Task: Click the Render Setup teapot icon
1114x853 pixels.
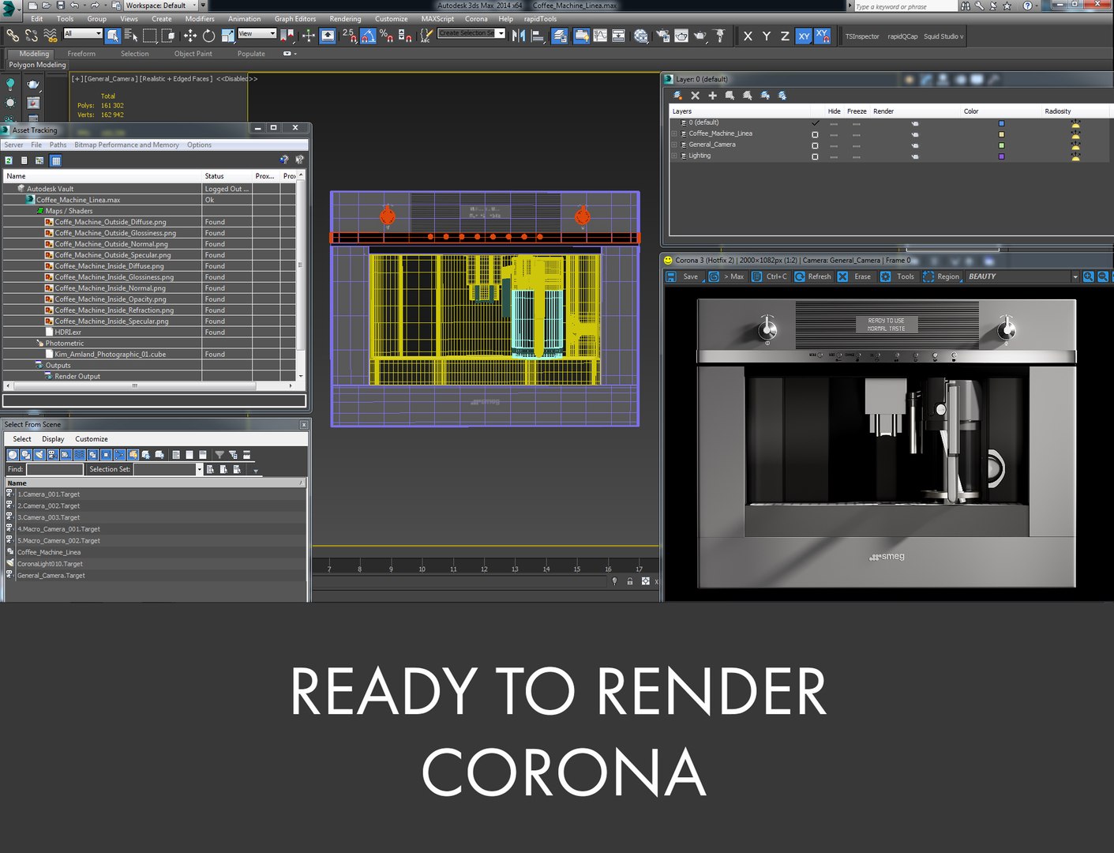Action: click(662, 36)
